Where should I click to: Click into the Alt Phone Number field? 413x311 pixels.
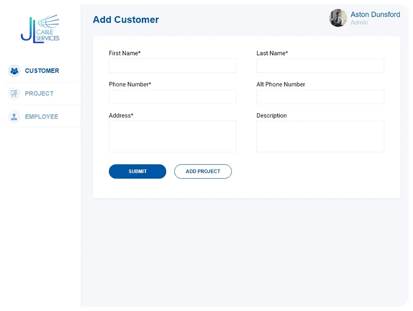pyautogui.click(x=320, y=97)
